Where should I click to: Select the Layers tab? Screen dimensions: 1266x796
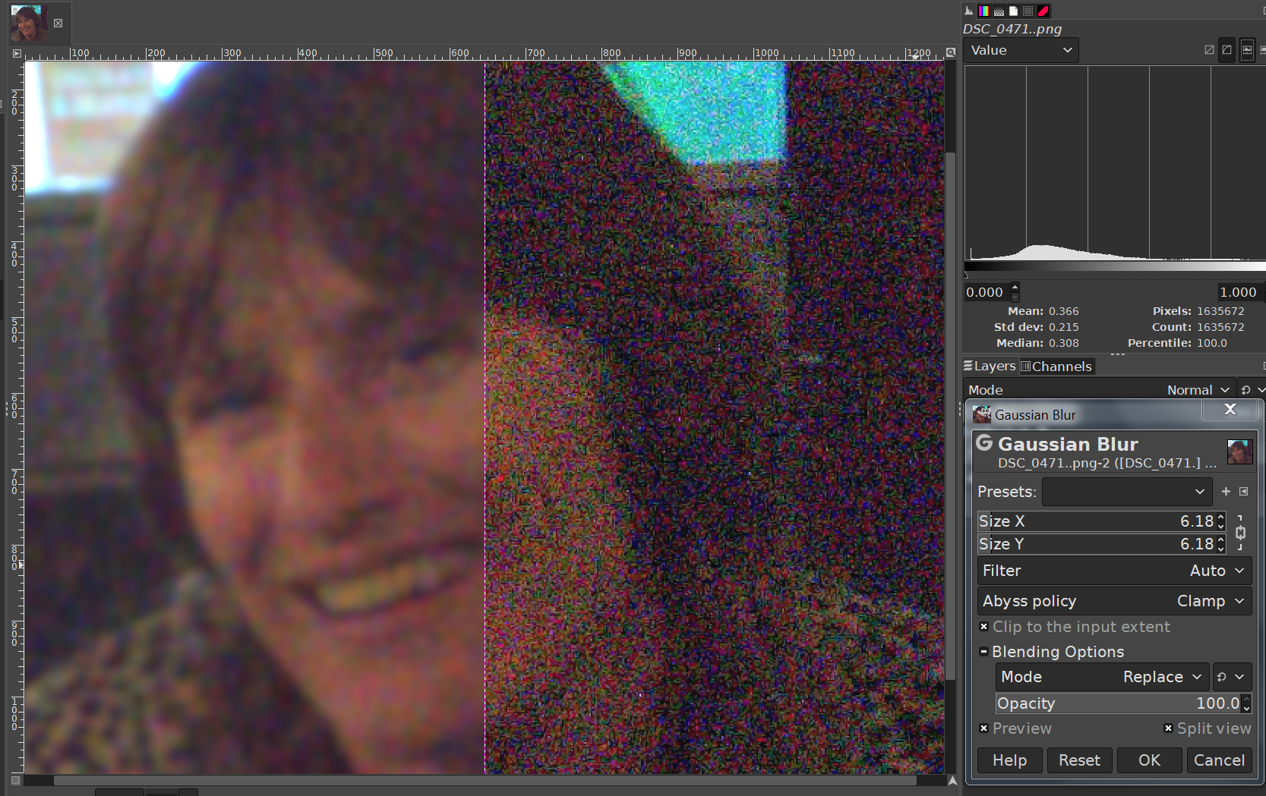(x=990, y=367)
